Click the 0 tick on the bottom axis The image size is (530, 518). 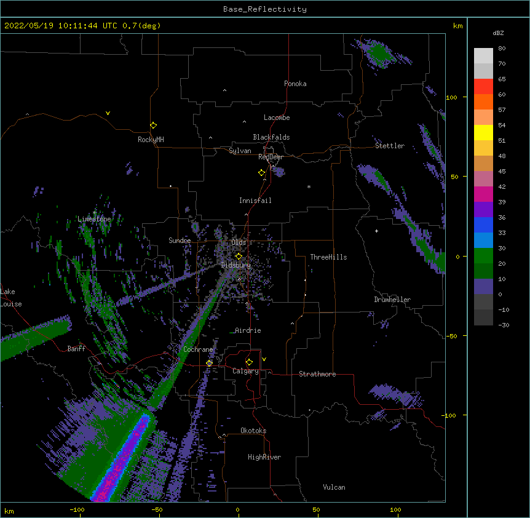point(237,509)
